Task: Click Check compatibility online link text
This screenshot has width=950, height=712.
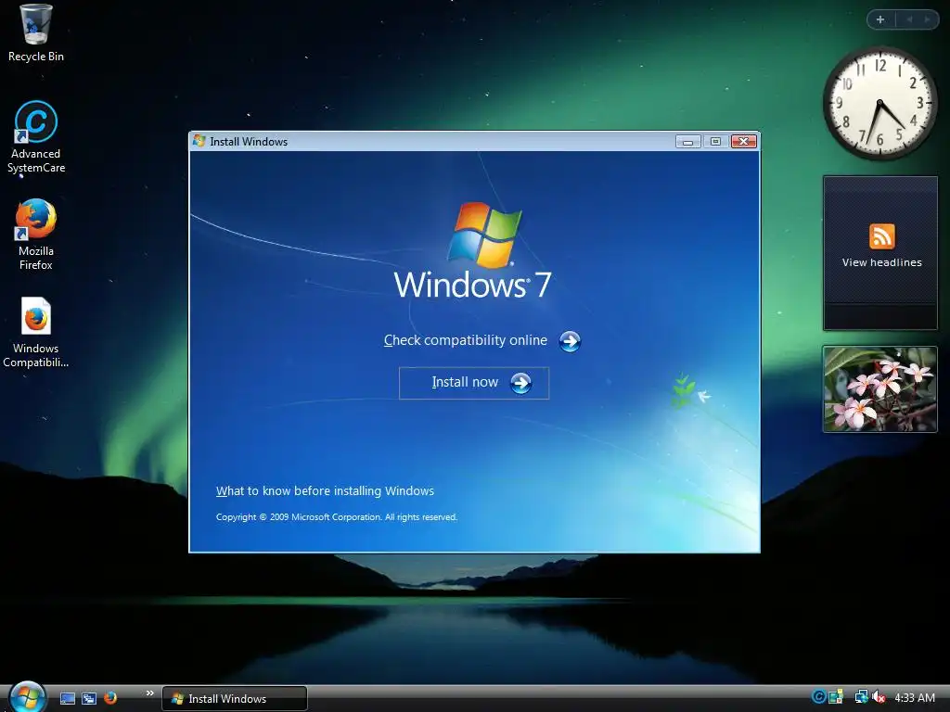Action: (466, 340)
